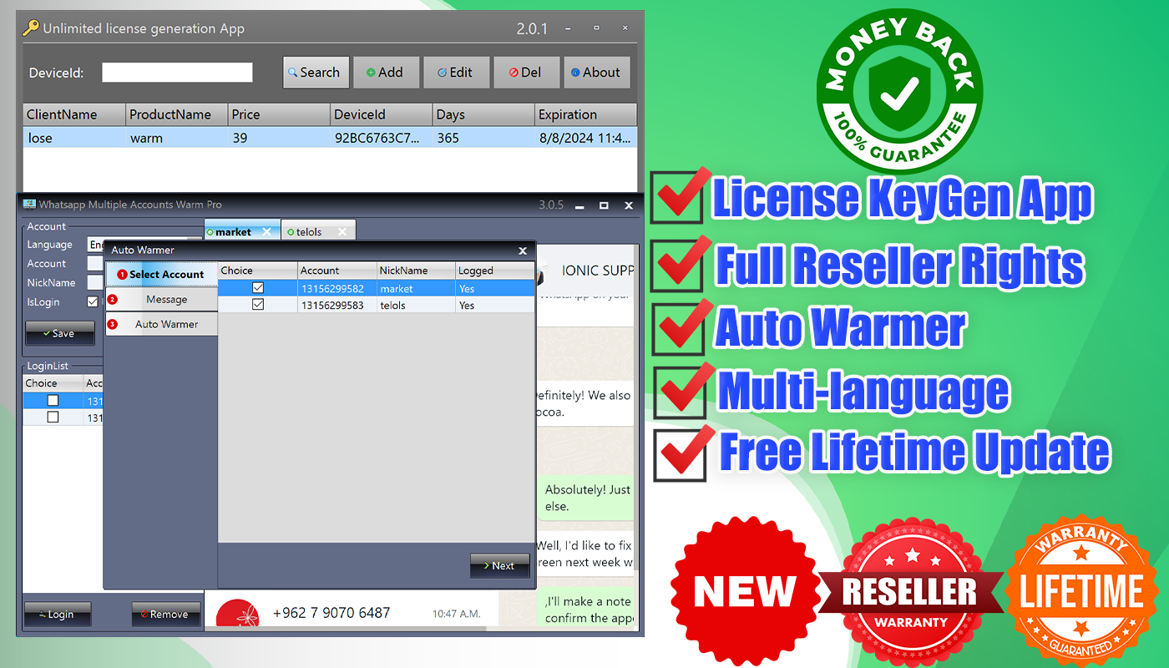The image size is (1169, 668).
Task: Click the 'Absolutely! Just' chat message
Action: [x=586, y=498]
